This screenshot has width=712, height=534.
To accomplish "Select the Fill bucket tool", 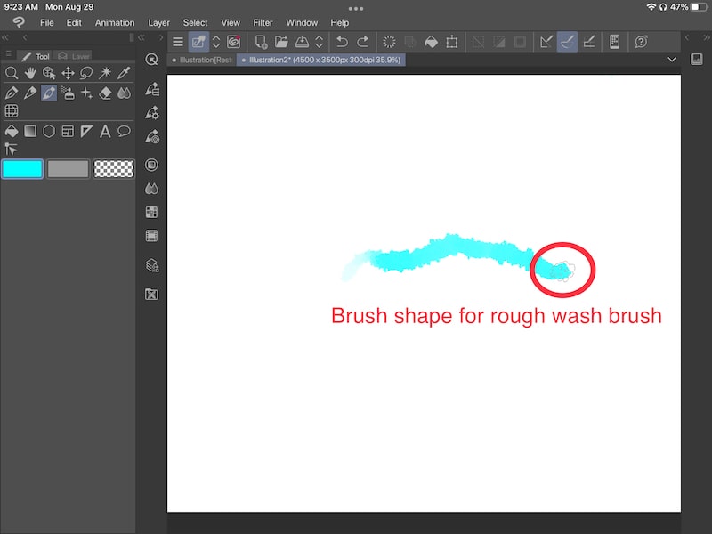I will (12, 131).
